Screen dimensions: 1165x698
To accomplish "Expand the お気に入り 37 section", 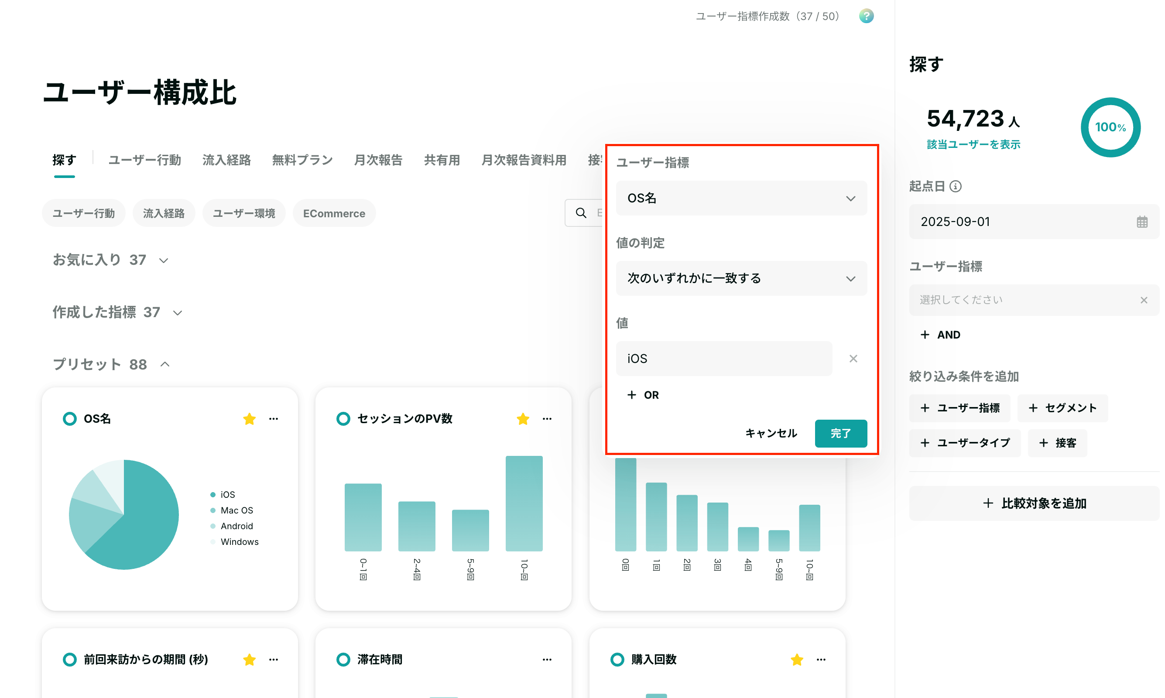I will pos(110,260).
